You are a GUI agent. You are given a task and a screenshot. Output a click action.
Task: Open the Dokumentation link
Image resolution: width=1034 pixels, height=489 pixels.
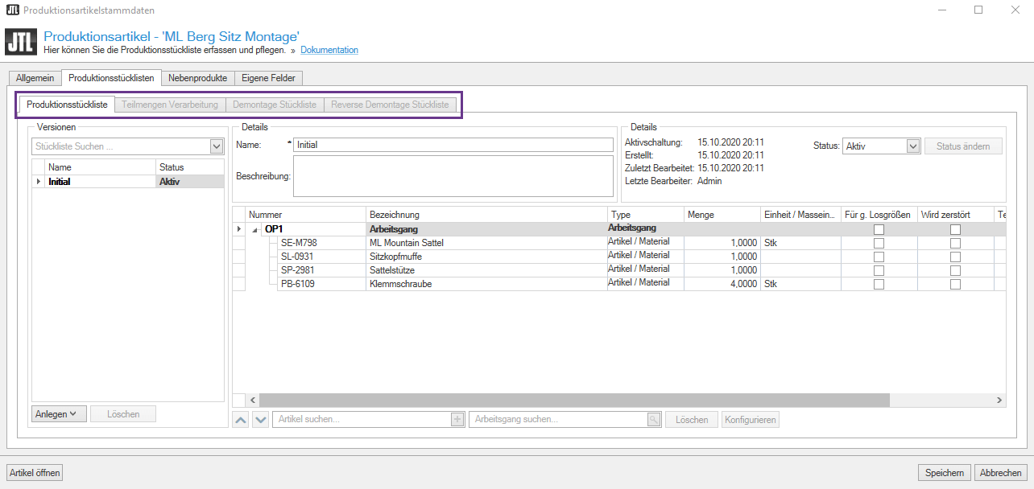coord(329,50)
